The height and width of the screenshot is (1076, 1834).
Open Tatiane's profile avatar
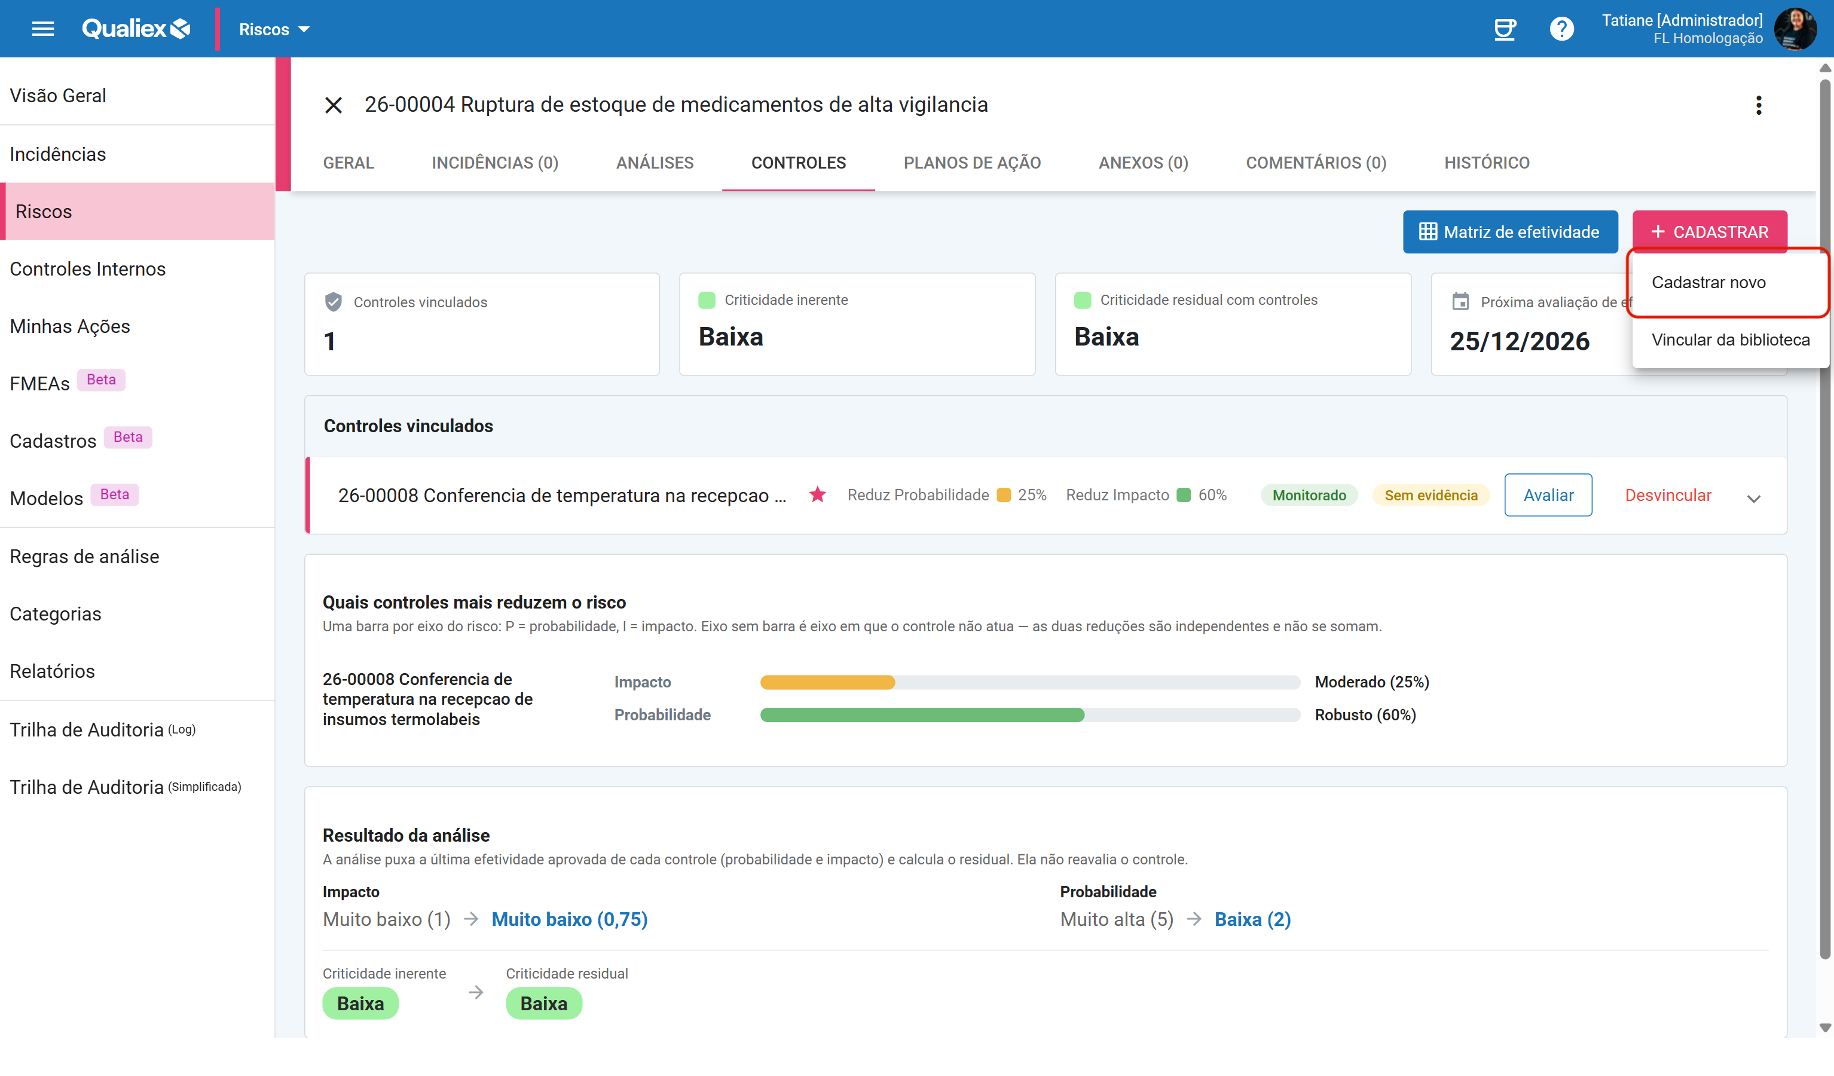click(x=1795, y=29)
